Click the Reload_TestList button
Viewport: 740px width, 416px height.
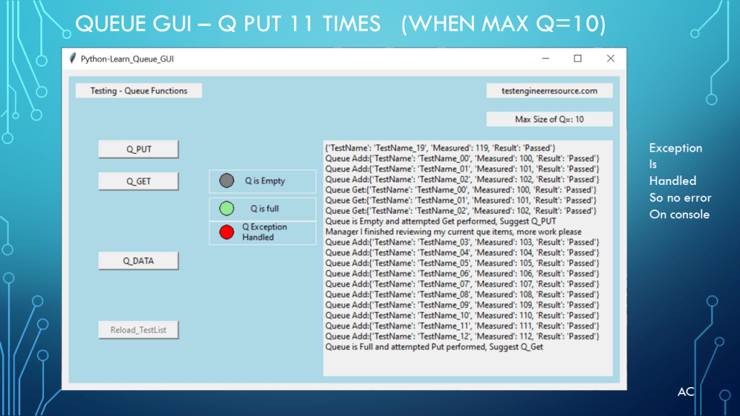(x=138, y=330)
